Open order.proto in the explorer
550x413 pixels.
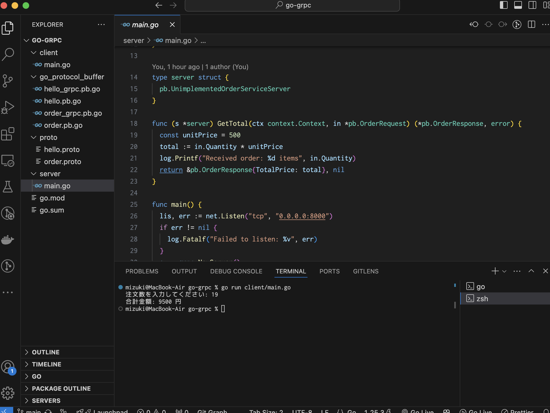tap(62, 162)
